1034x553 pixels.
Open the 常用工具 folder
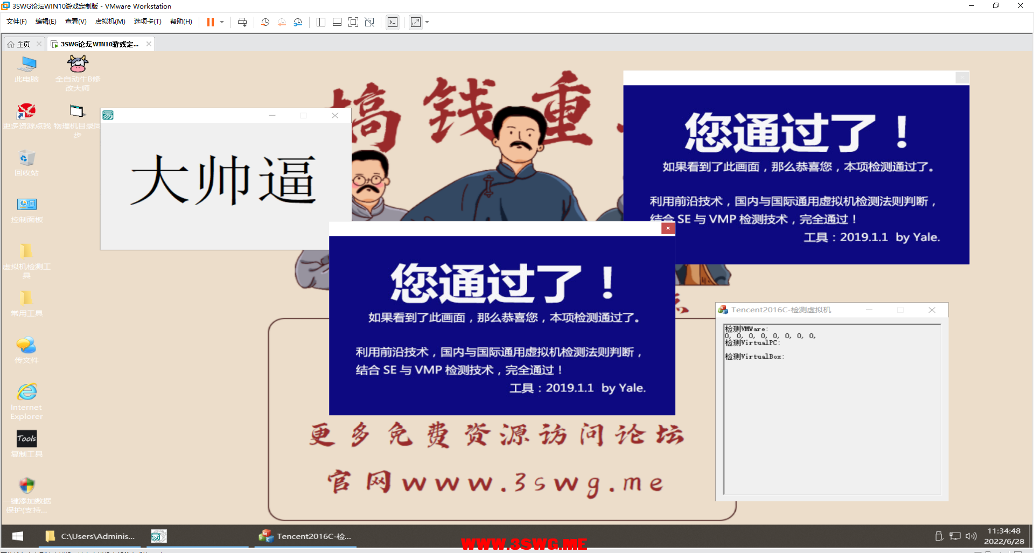[x=26, y=303]
